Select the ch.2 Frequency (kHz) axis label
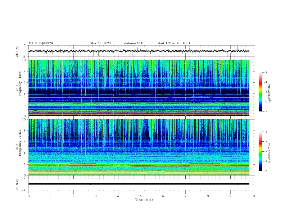The height and width of the screenshot is (220, 285). pyautogui.click(x=19, y=143)
